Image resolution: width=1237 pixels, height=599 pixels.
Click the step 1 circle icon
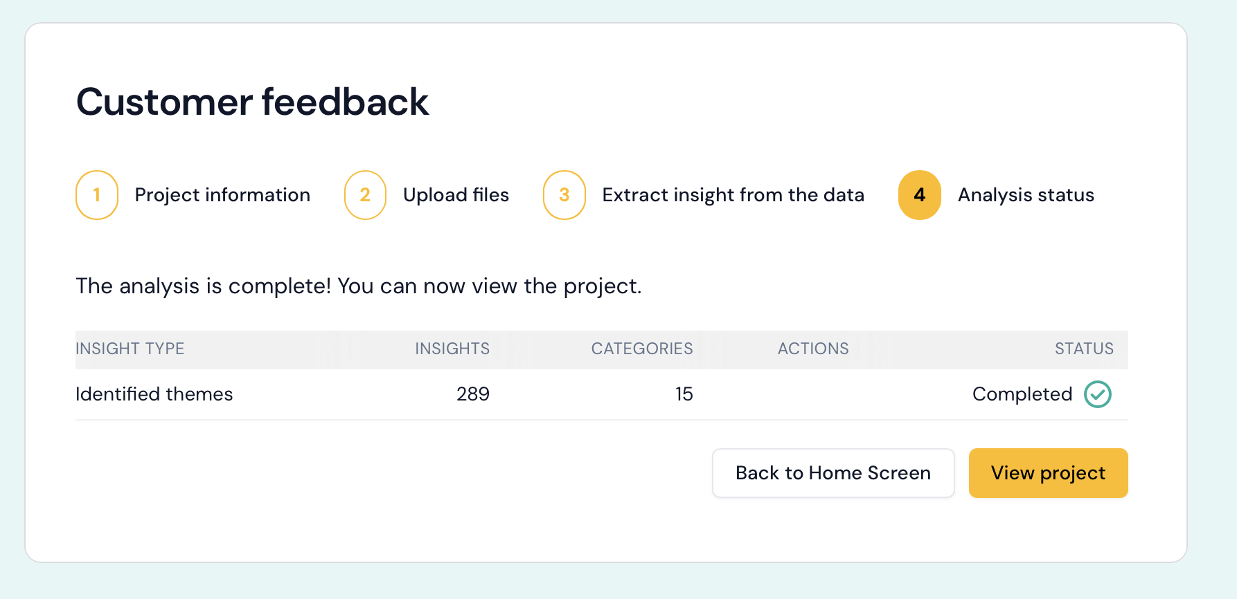click(x=97, y=195)
